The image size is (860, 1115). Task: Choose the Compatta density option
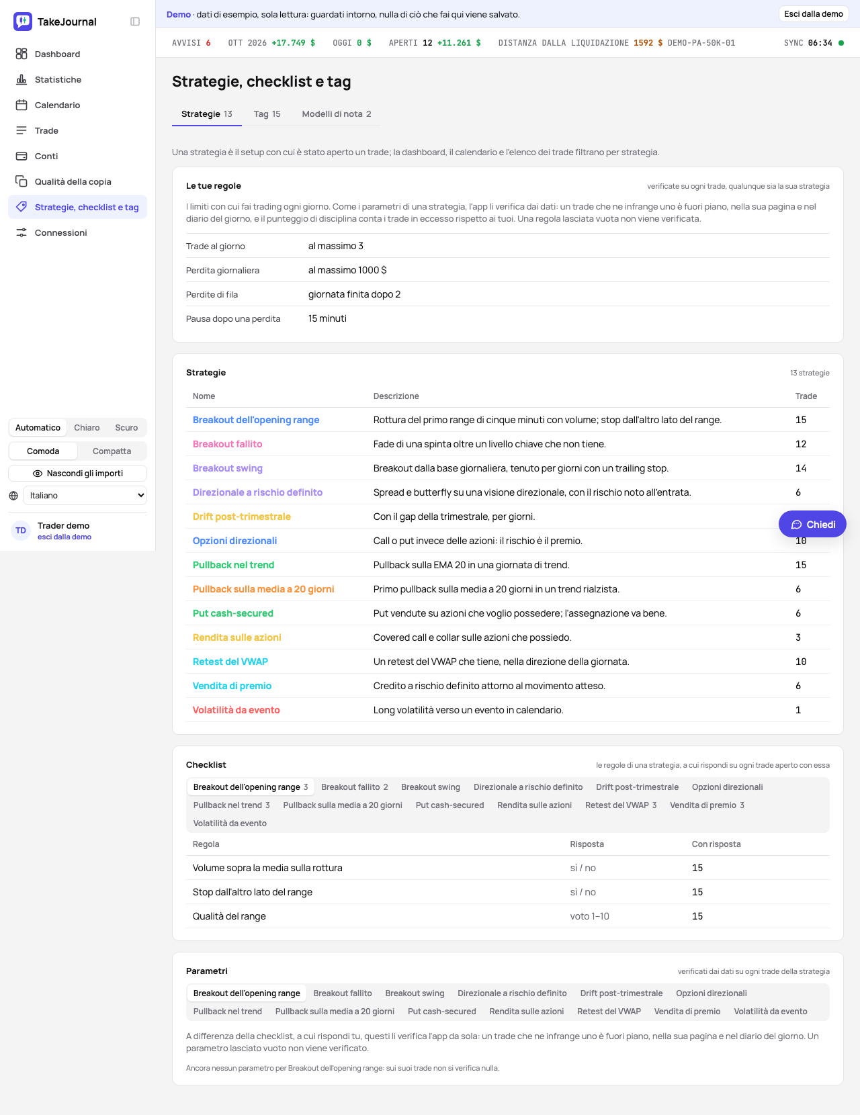point(112,451)
